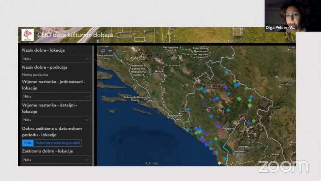Select the purple diamond marker north of Peć

pos(264,105)
